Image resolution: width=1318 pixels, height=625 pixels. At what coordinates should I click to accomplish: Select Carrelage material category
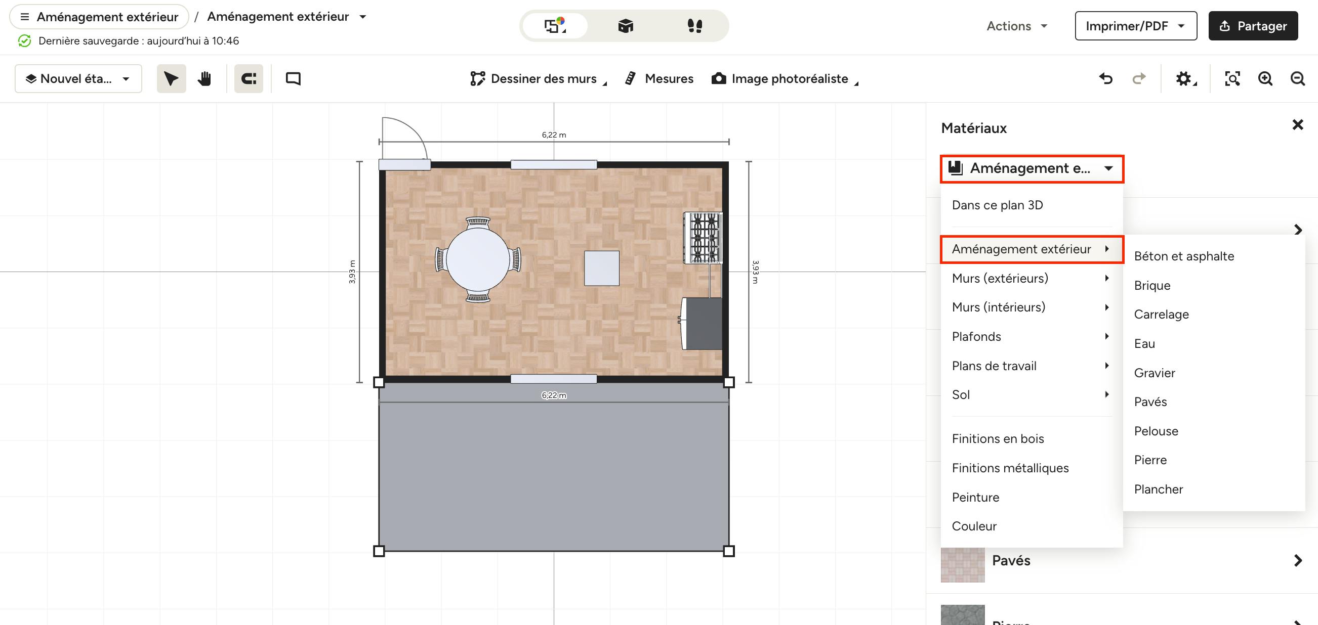[1214, 315]
